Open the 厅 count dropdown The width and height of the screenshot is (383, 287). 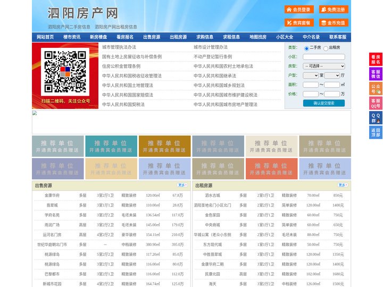[332, 75]
